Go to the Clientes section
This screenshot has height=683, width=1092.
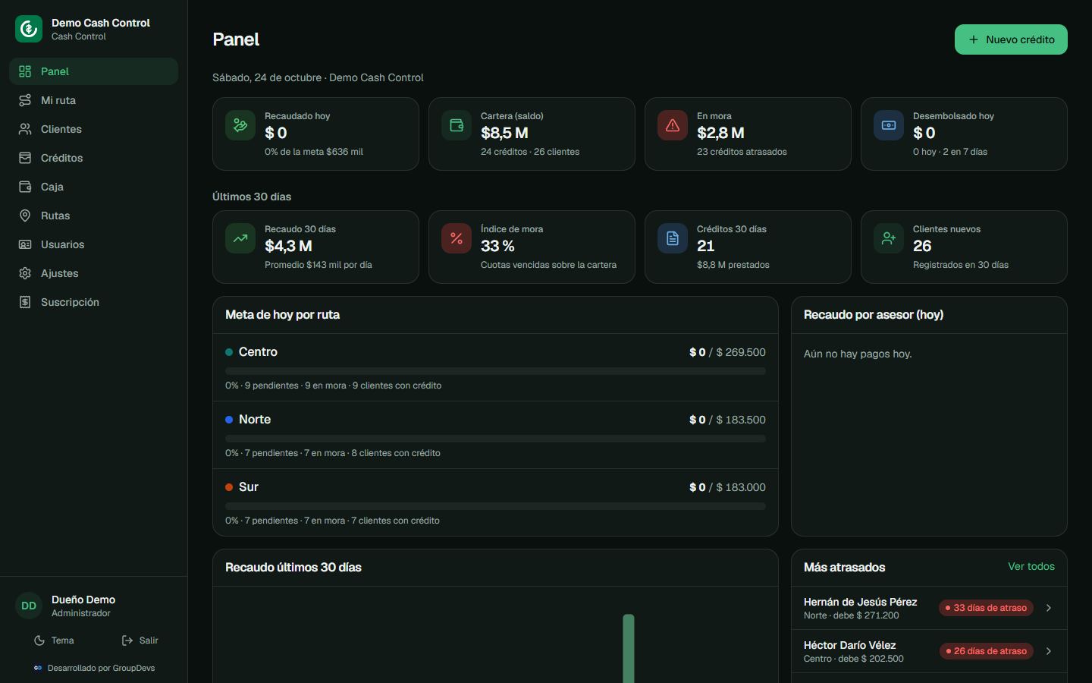[93, 129]
